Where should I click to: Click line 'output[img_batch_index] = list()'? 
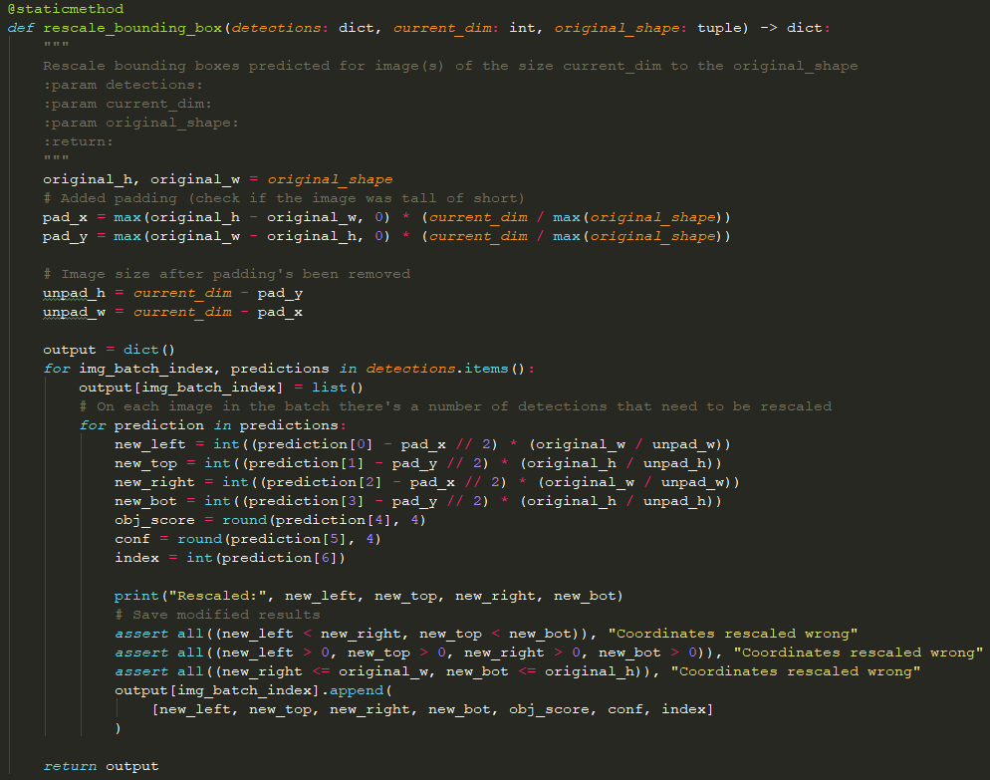tap(221, 388)
